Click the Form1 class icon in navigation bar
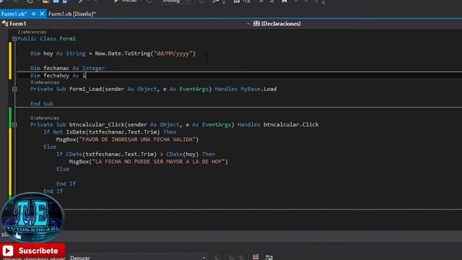The image size is (462, 260). pyautogui.click(x=5, y=24)
